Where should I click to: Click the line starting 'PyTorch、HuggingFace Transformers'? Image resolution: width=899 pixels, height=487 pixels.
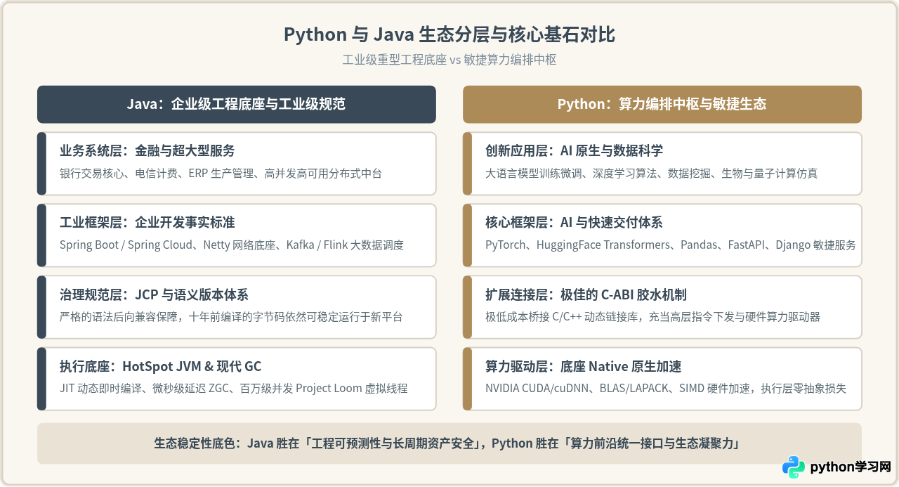click(671, 245)
